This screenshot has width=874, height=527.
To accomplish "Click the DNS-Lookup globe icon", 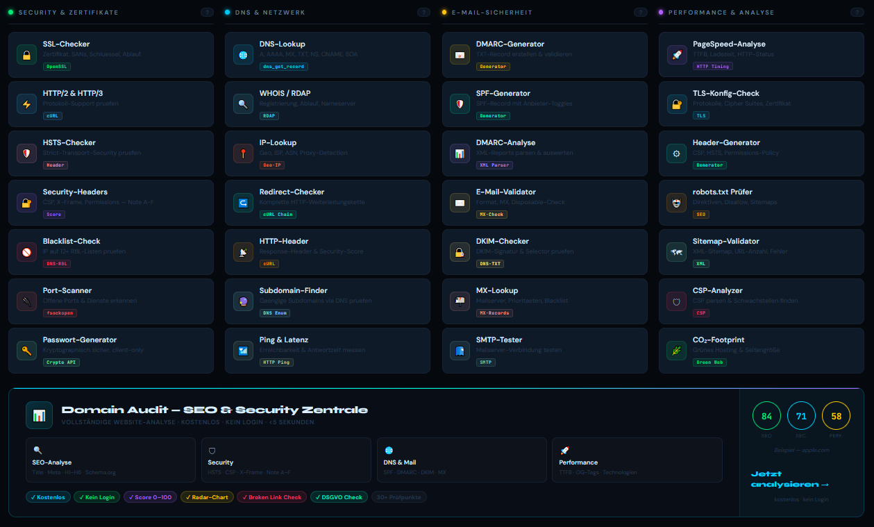I will (x=243, y=55).
